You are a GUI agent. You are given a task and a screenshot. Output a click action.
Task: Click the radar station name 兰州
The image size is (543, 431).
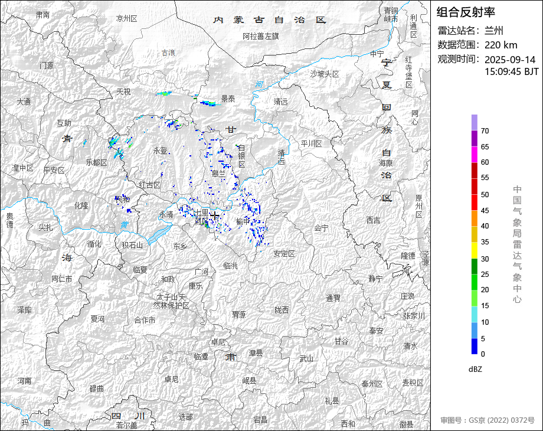click(x=494, y=31)
